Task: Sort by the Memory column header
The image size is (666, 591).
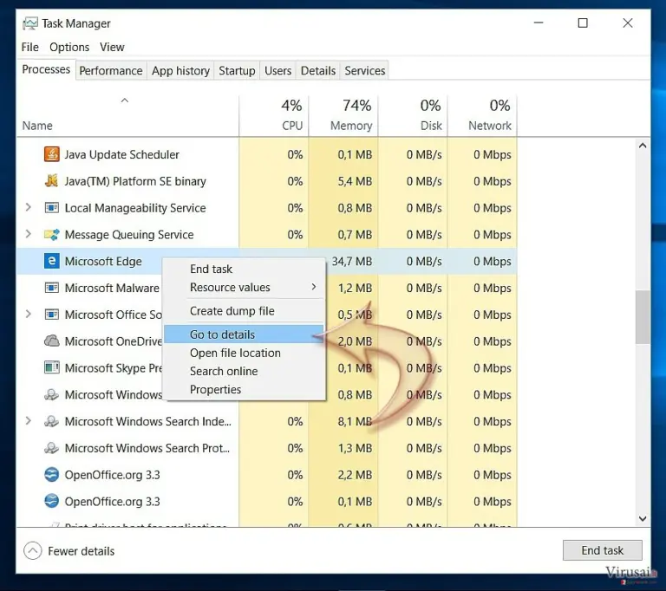Action: coord(343,115)
